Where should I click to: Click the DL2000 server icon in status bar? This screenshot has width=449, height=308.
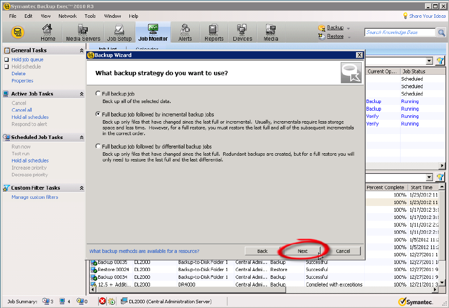click(124, 301)
